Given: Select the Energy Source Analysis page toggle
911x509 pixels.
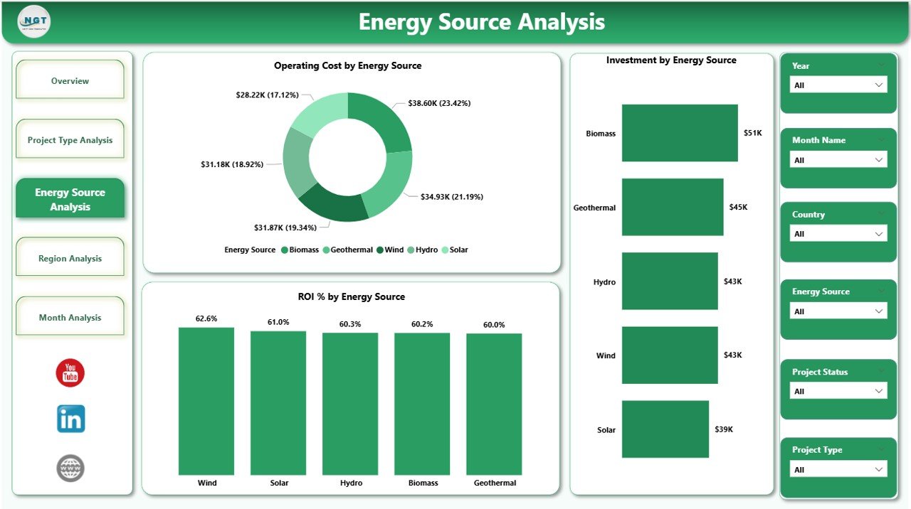Looking at the screenshot, I should pos(70,198).
